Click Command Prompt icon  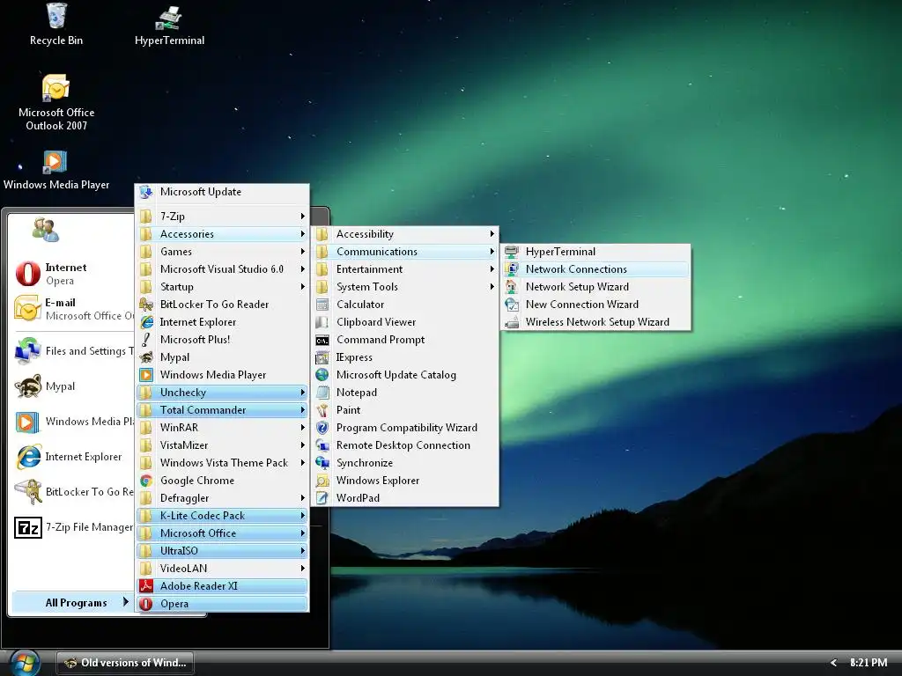322,341
